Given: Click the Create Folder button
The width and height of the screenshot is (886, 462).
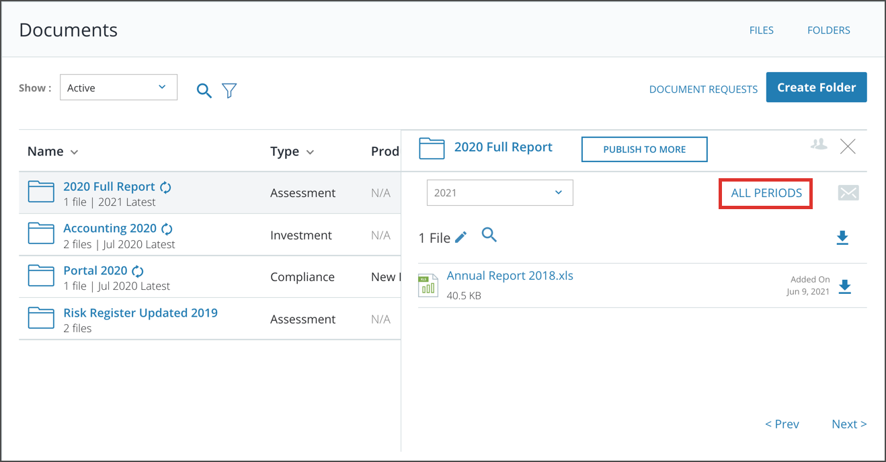Looking at the screenshot, I should point(817,87).
